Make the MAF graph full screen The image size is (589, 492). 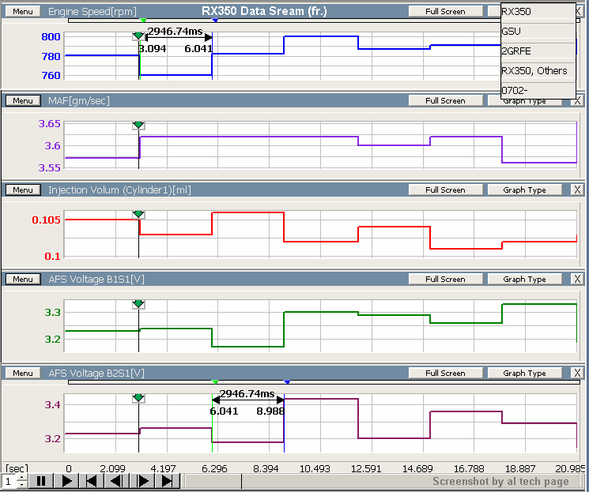pyautogui.click(x=445, y=101)
